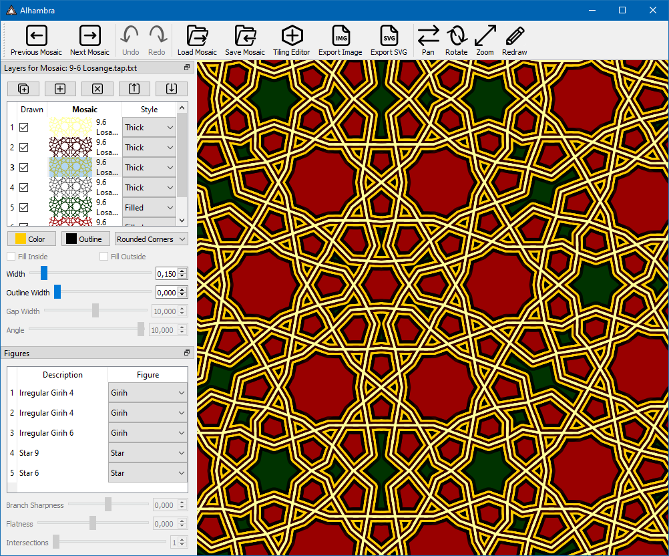Screen dimensions: 669x556
Task: Open Style dropdown for layer 4
Action: coord(149,188)
